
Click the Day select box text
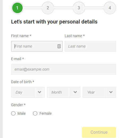(19, 92)
